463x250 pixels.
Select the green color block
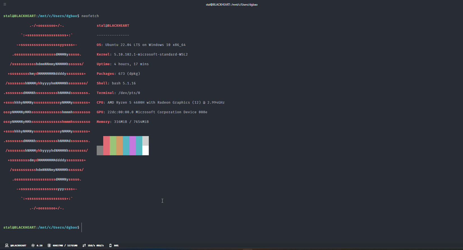(113, 146)
